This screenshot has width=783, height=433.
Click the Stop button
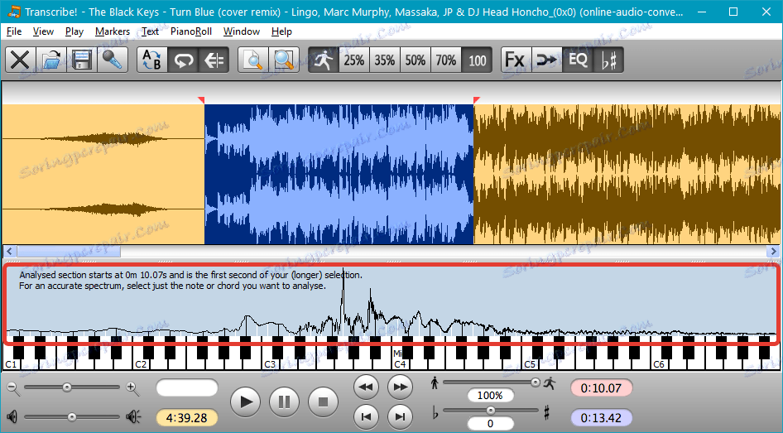tap(323, 401)
